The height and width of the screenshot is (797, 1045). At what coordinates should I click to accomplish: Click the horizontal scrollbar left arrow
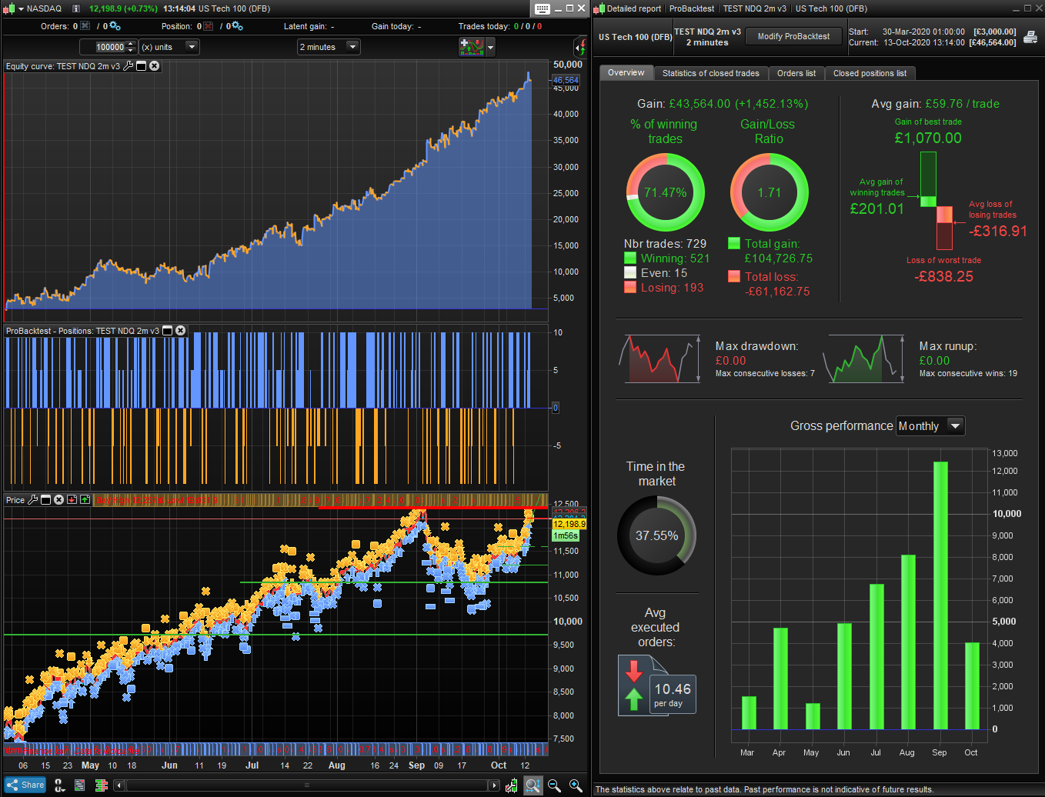pos(119,785)
